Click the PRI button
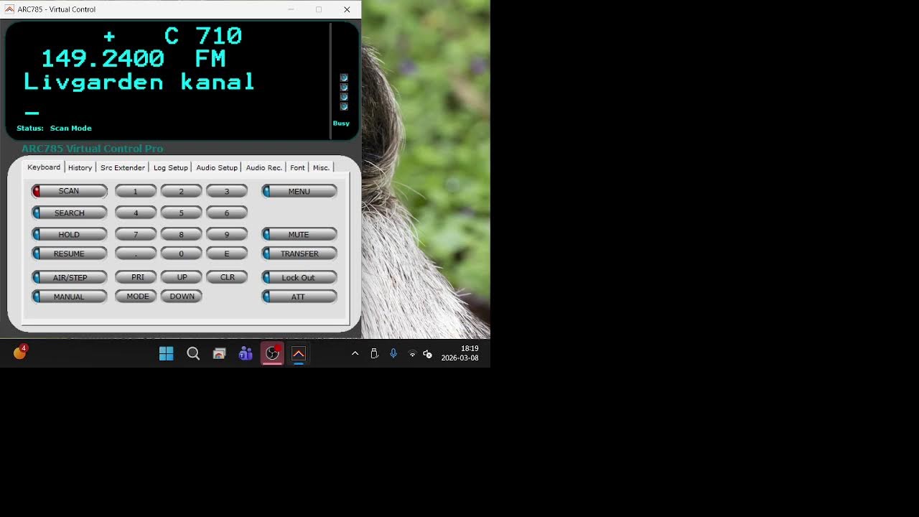Screen dimensions: 919x517 tap(136, 277)
